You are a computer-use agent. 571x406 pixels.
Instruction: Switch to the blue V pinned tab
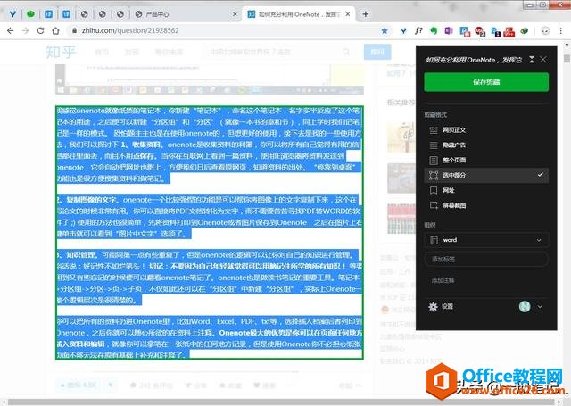[x=12, y=14]
